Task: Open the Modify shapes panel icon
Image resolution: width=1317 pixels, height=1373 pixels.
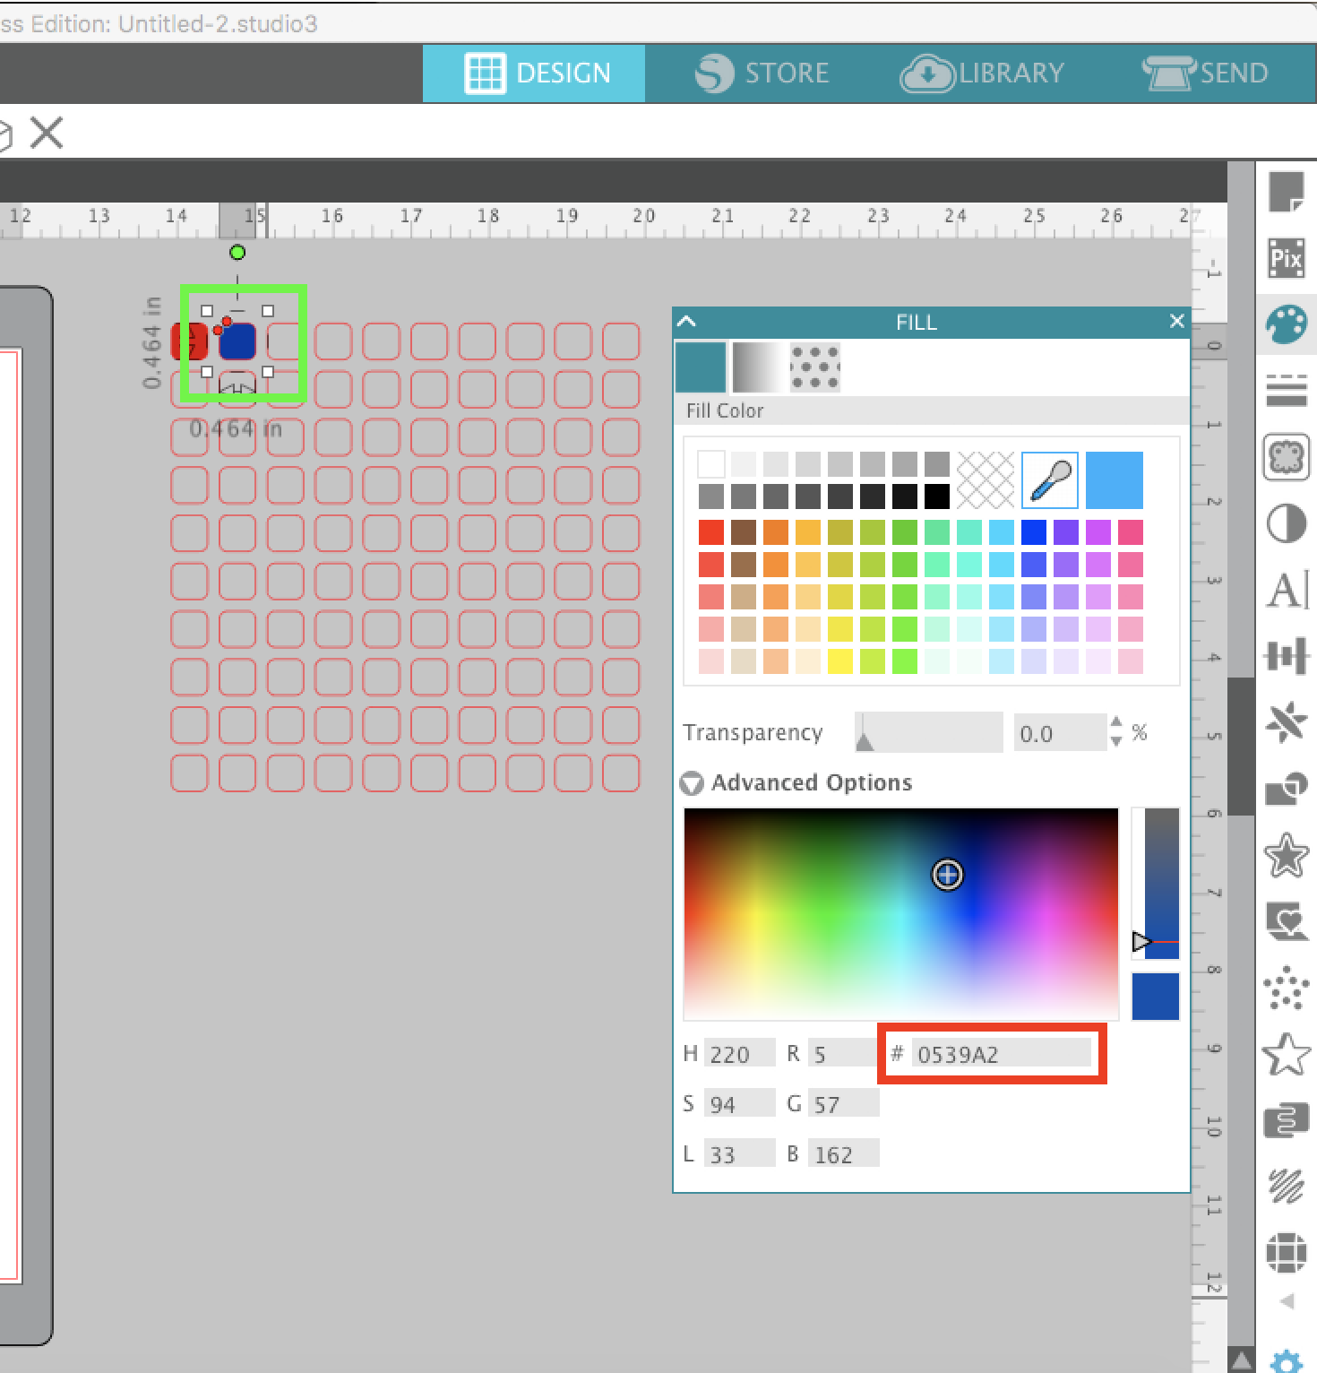Action: click(x=1286, y=789)
